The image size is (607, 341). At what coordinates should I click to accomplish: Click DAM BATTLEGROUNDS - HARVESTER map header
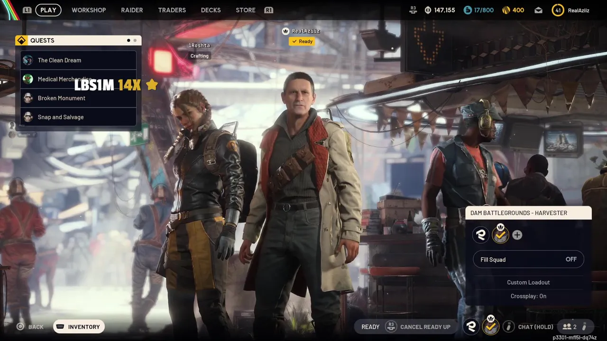point(528,213)
